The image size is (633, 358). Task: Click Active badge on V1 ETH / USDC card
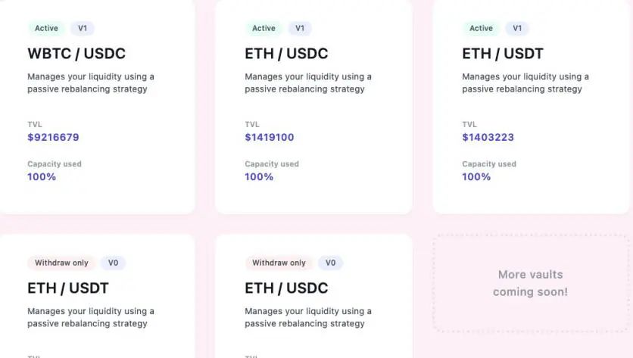coord(263,29)
